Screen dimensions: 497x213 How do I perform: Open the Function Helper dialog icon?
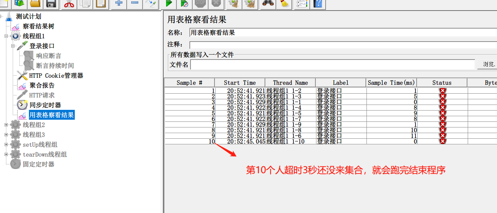(302, 4)
